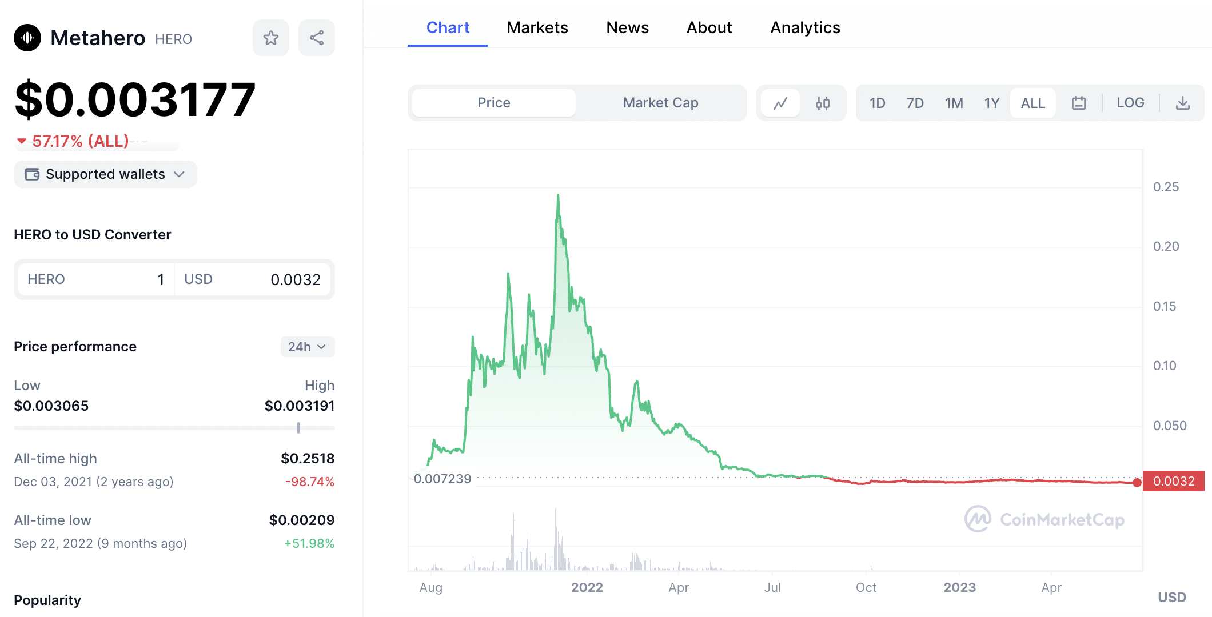Click the HERO amount input field
Image resolution: width=1212 pixels, height=617 pixels.
click(96, 279)
